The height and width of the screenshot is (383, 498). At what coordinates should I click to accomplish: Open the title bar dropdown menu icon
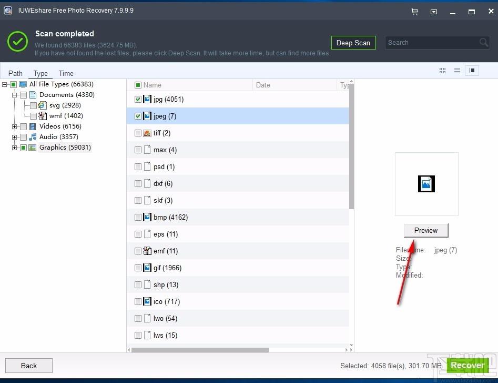[x=433, y=12]
